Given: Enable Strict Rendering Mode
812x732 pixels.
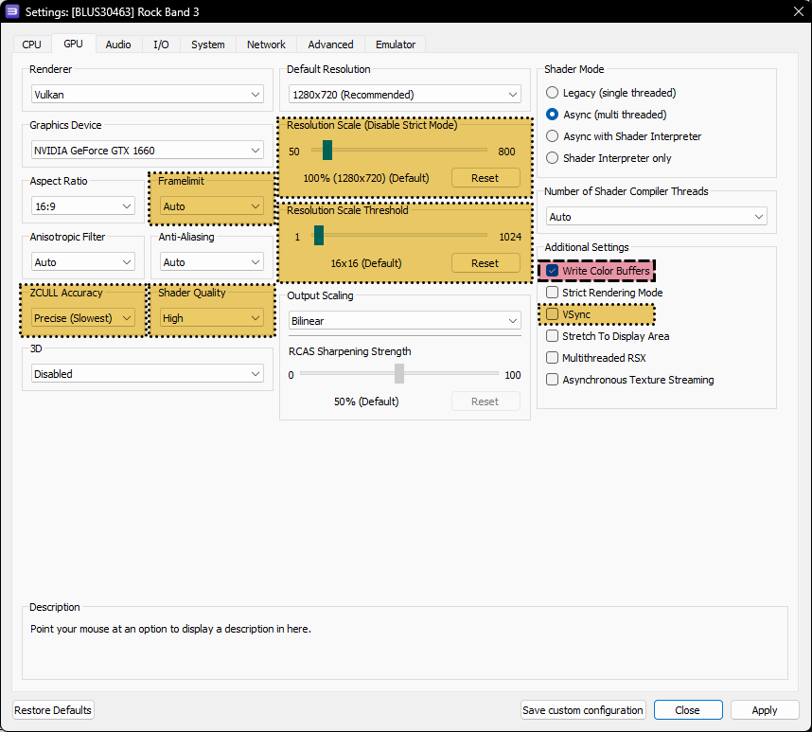Looking at the screenshot, I should pyautogui.click(x=605, y=293).
